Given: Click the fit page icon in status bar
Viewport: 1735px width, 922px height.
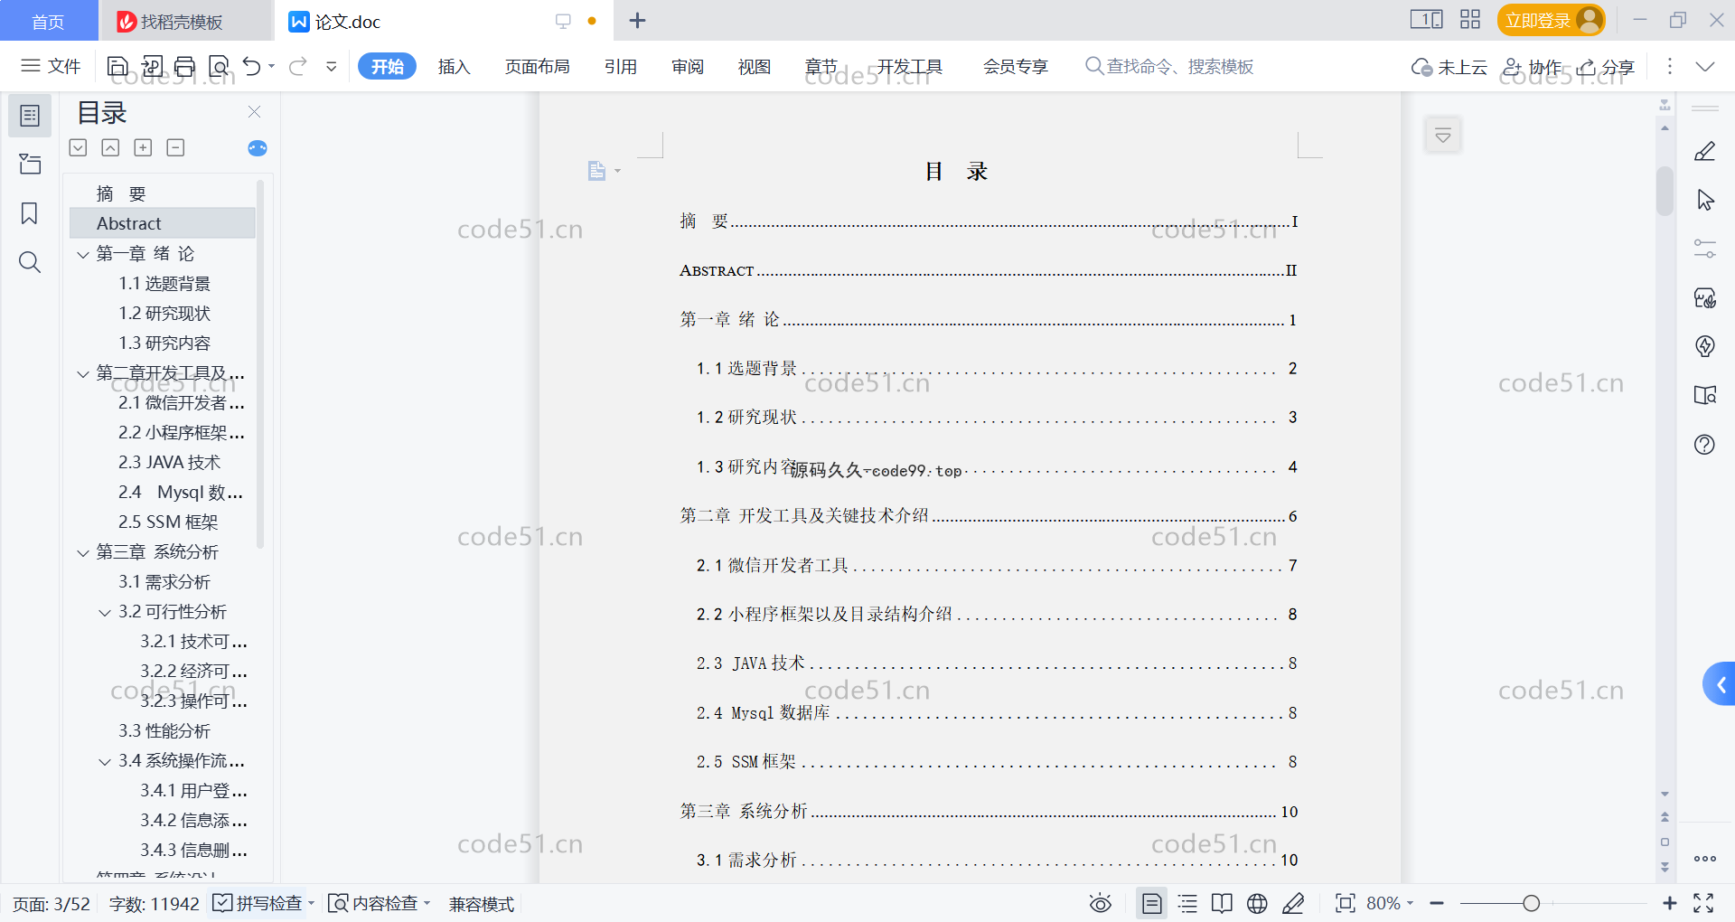Looking at the screenshot, I should [x=1346, y=903].
